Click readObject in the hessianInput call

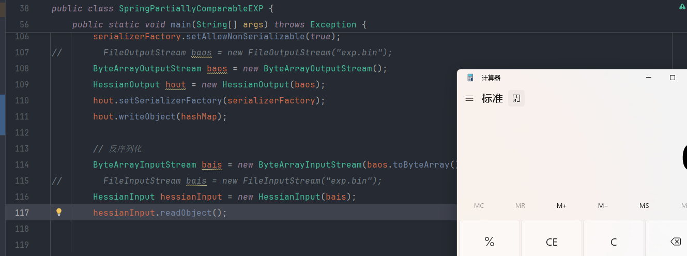point(186,213)
